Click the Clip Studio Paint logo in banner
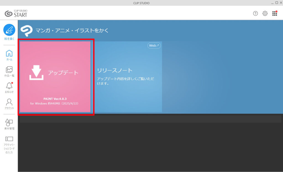The image size is (283, 172). [26, 30]
